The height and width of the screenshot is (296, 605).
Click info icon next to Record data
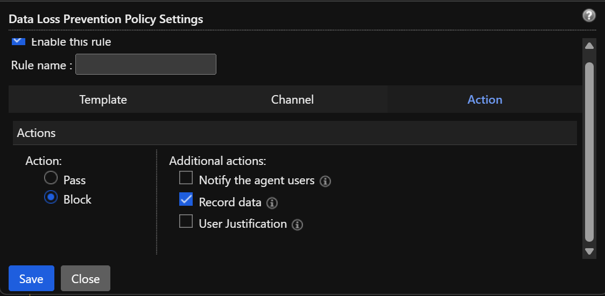click(x=272, y=203)
